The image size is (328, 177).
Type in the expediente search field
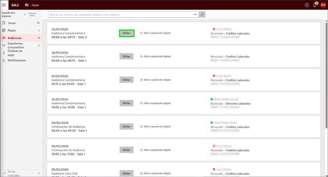(x=120, y=15)
